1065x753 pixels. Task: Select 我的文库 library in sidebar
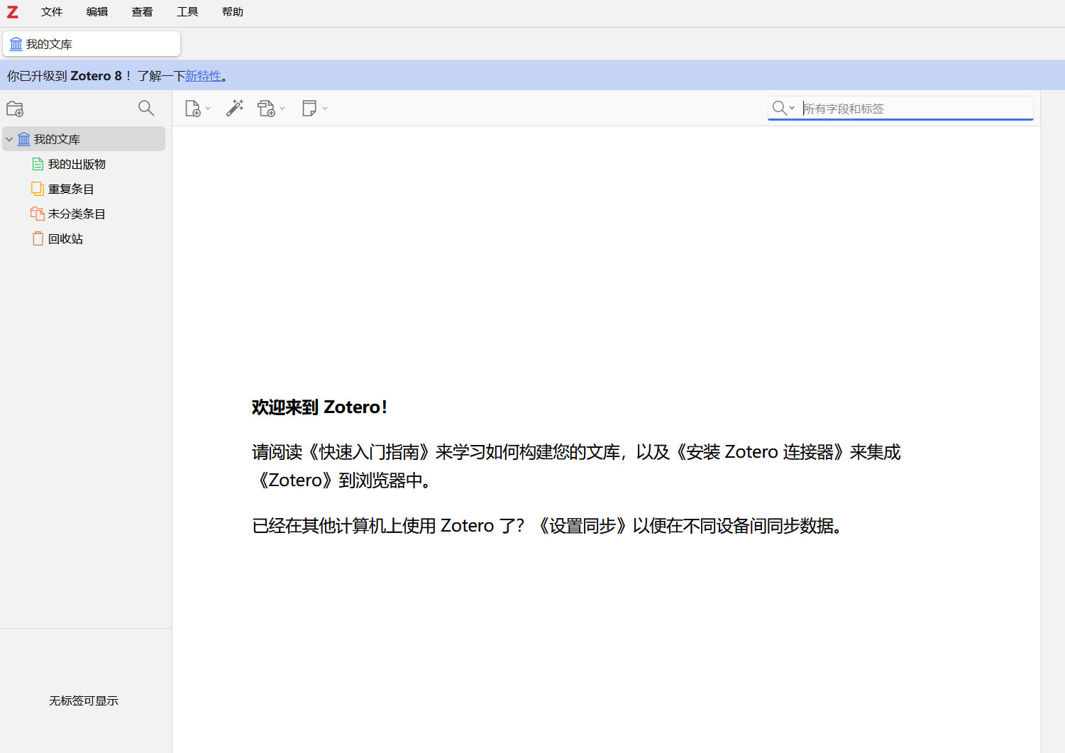(84, 139)
